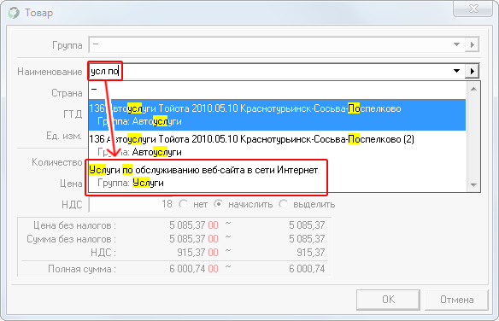Expand the Наименование dropdown list
The height and width of the screenshot is (321, 499).
(x=456, y=71)
